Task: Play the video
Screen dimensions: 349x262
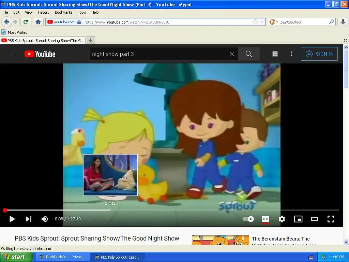Action: pos(12,219)
